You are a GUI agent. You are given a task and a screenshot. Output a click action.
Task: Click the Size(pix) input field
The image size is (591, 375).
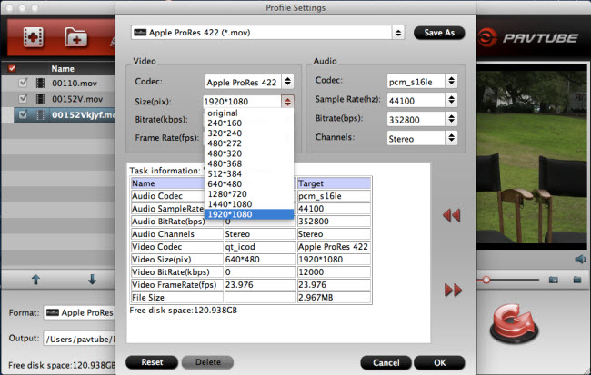click(242, 102)
